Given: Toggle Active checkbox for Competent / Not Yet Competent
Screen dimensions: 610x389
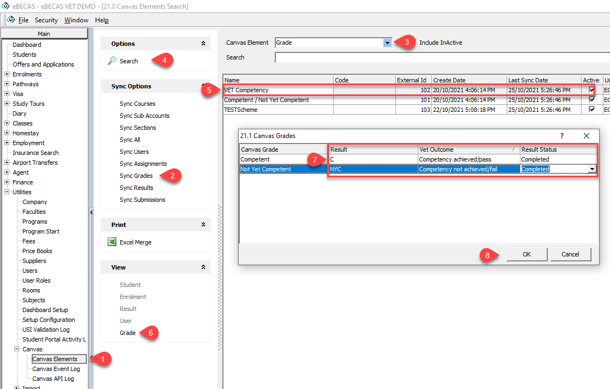Looking at the screenshot, I should pyautogui.click(x=591, y=100).
